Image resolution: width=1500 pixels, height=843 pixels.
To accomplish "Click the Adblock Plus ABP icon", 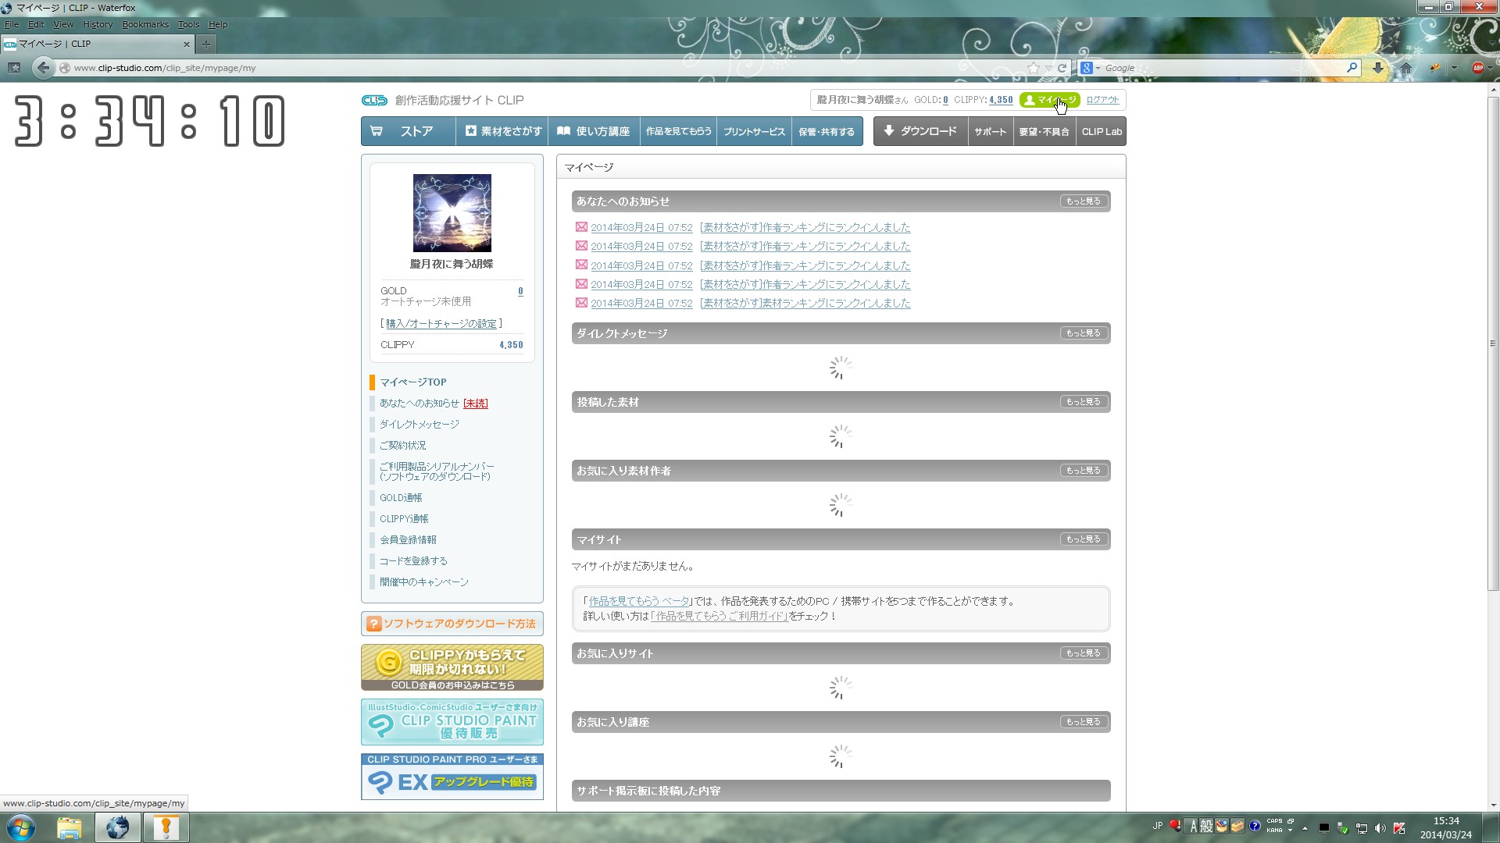I will 1477,68.
